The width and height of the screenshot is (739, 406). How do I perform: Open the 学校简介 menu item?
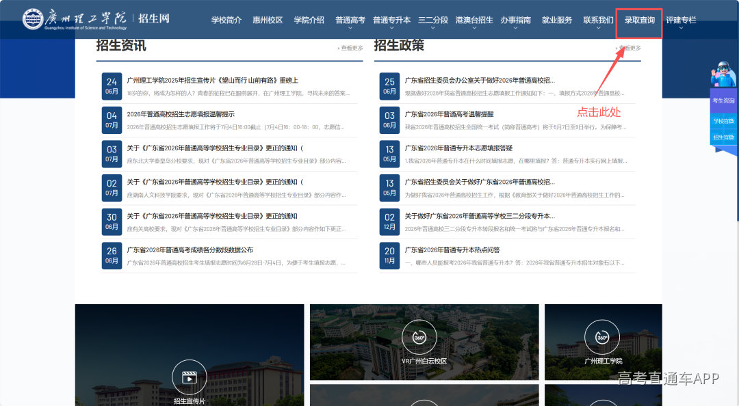[x=226, y=21]
